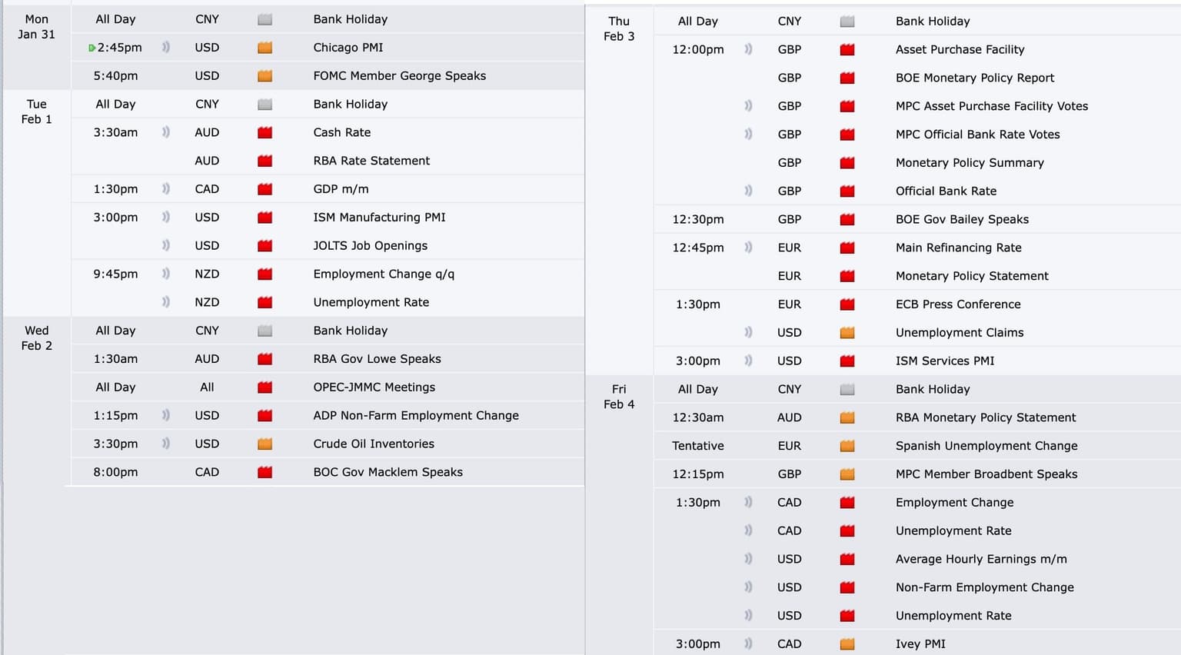1181x655 pixels.
Task: Open the BOE Monetary Policy Report event
Action: tap(974, 78)
